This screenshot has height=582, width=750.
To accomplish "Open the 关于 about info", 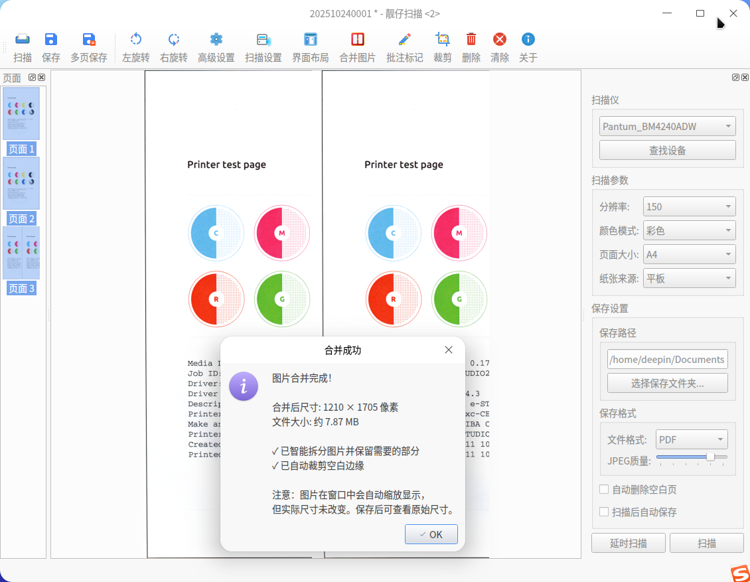I will (x=528, y=47).
